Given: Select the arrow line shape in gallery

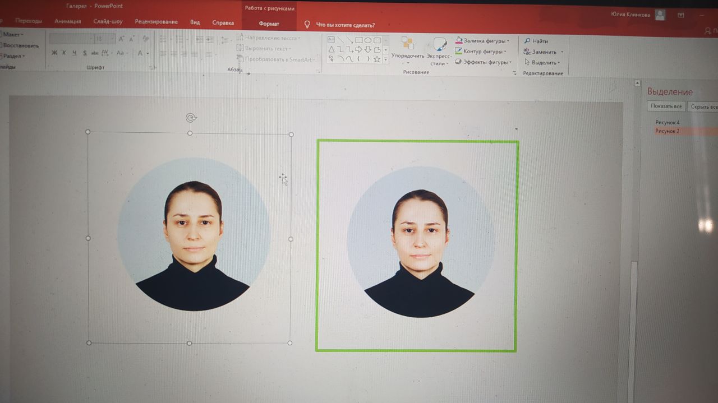Looking at the screenshot, I should click(x=349, y=40).
